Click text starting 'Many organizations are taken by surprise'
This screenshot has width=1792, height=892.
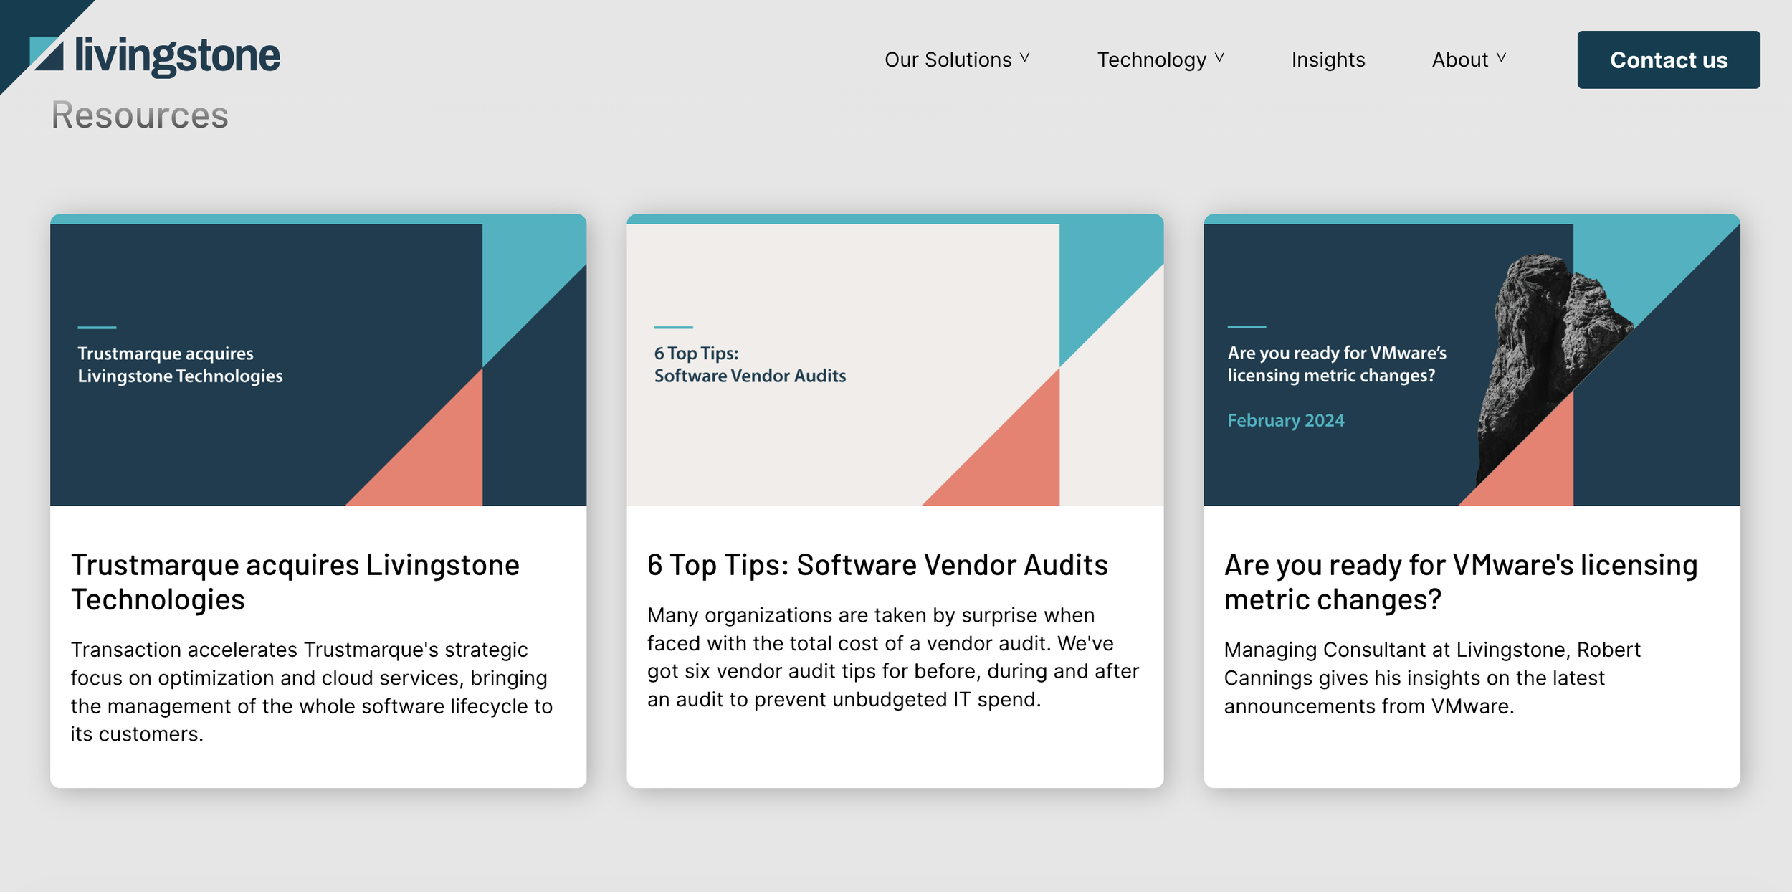892,658
